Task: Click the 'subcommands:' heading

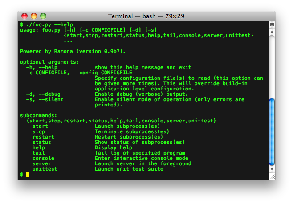Action: [38, 115]
